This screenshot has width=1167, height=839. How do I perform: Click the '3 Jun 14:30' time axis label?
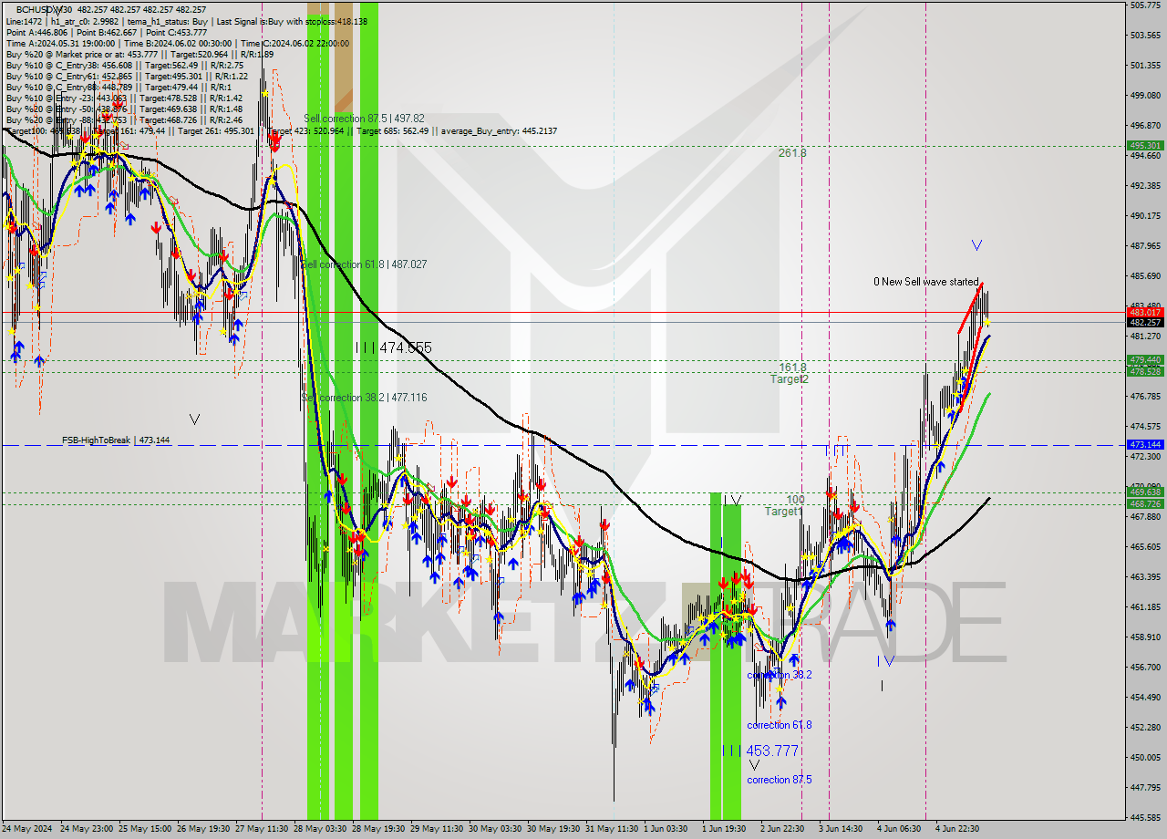point(841,829)
